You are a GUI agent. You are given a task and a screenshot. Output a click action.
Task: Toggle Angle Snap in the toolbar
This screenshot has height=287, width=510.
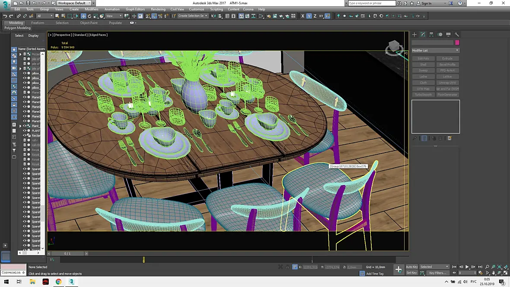tap(154, 16)
